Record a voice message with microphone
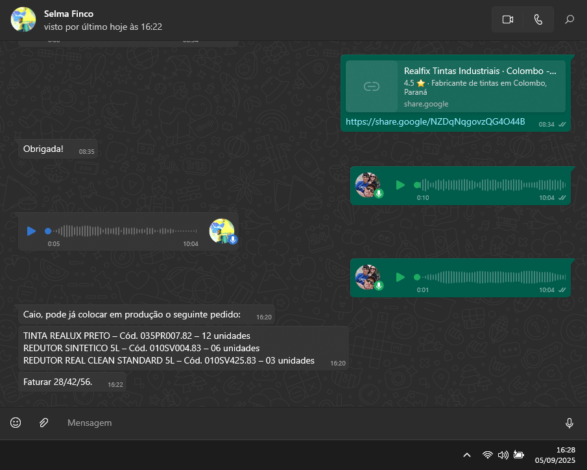Screen dimensions: 587x470 coord(569,423)
